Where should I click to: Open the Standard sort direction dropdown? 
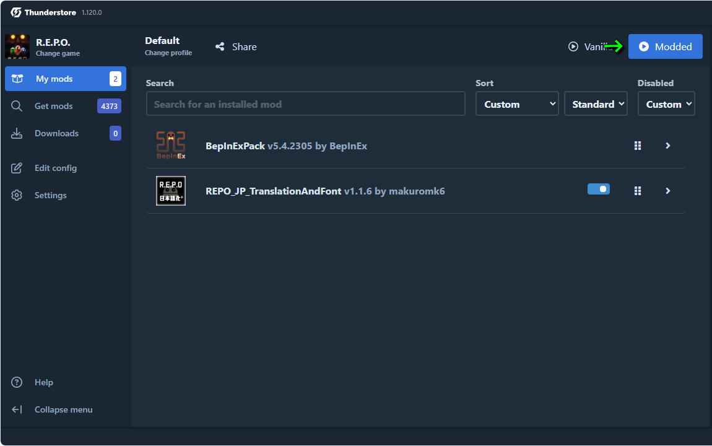click(596, 104)
